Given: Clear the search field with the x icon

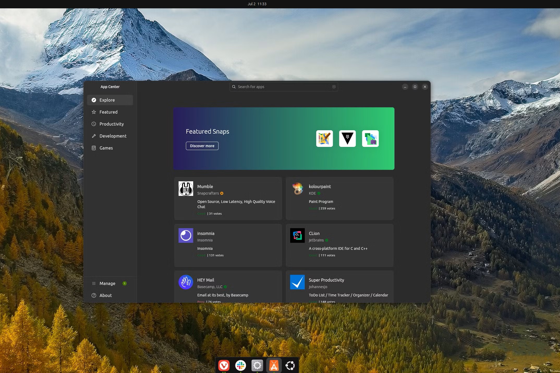Looking at the screenshot, I should 334,87.
